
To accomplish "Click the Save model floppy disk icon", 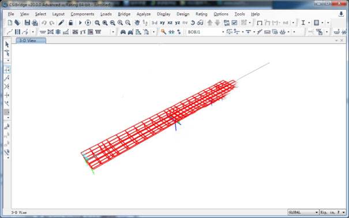I will (x=27, y=22).
